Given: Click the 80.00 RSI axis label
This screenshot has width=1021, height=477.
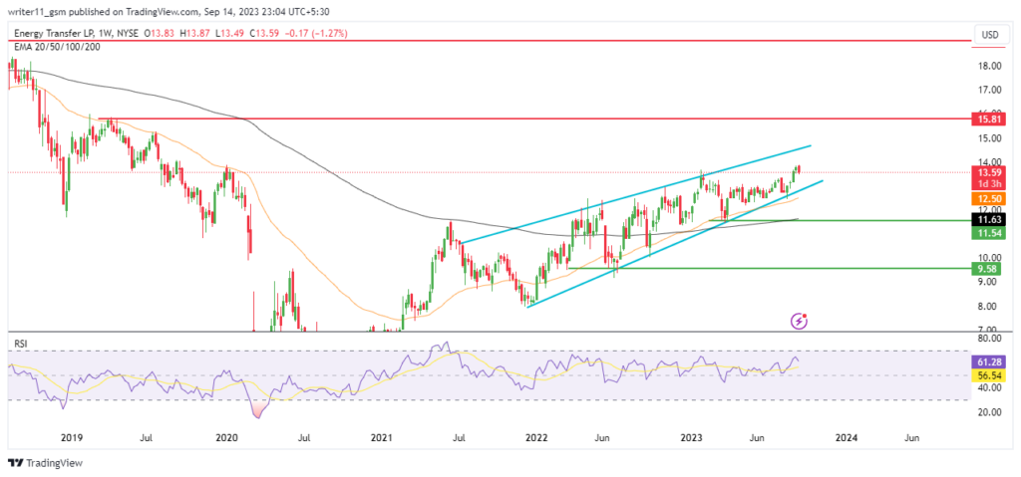Looking at the screenshot, I should (988, 339).
